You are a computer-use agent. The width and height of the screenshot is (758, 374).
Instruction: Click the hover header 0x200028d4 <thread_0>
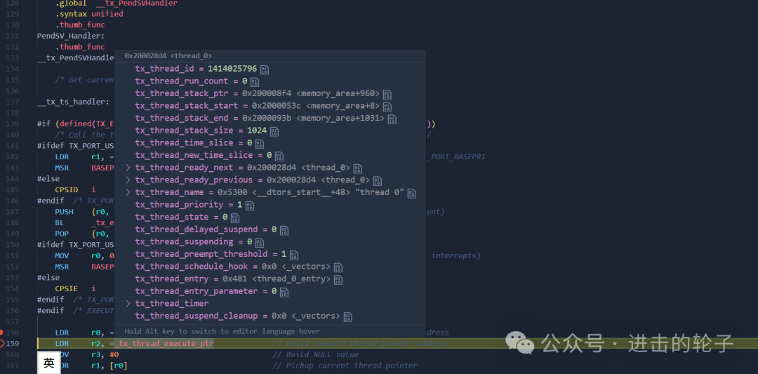(168, 56)
